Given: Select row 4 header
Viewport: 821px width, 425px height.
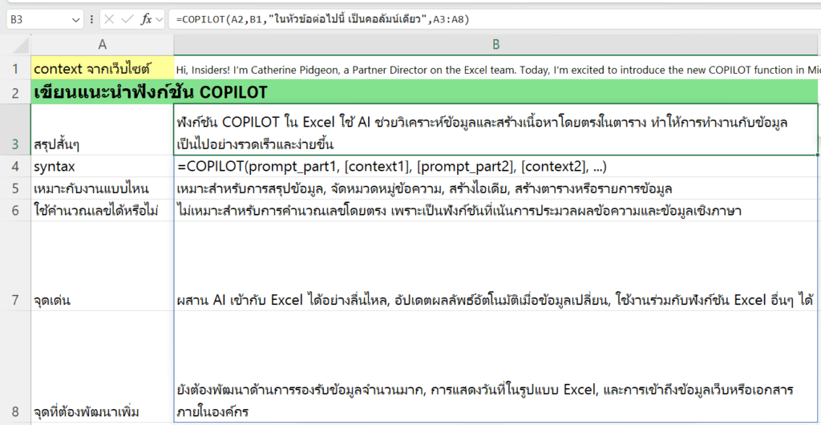Looking at the screenshot, I should point(15,167).
